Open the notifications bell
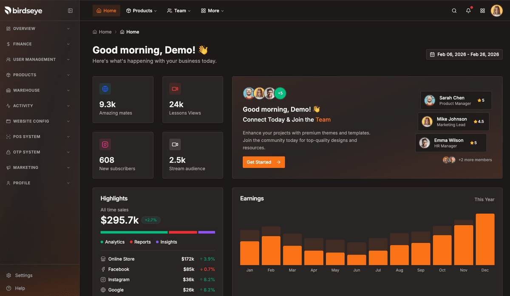This screenshot has width=510, height=296. coord(468,11)
